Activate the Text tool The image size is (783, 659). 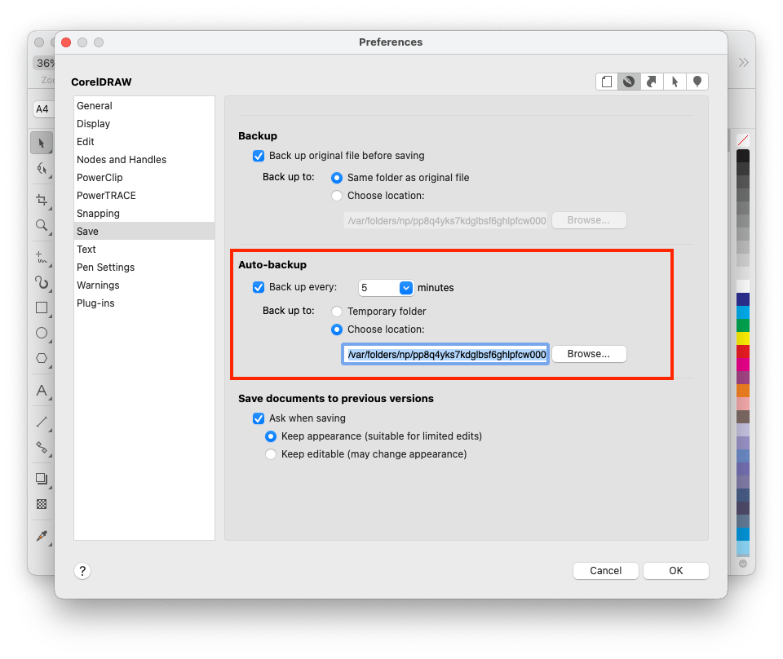42,391
